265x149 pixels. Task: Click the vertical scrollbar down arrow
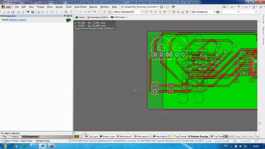(259, 130)
